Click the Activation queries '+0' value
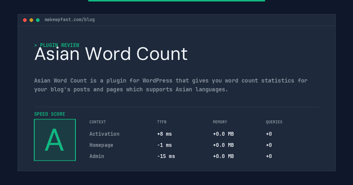 pyautogui.click(x=269, y=134)
